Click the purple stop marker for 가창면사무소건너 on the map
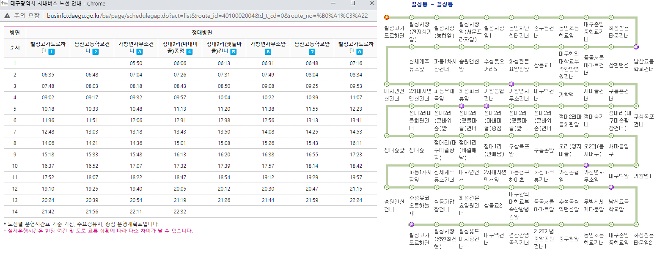The image size is (657, 254). coord(511,84)
